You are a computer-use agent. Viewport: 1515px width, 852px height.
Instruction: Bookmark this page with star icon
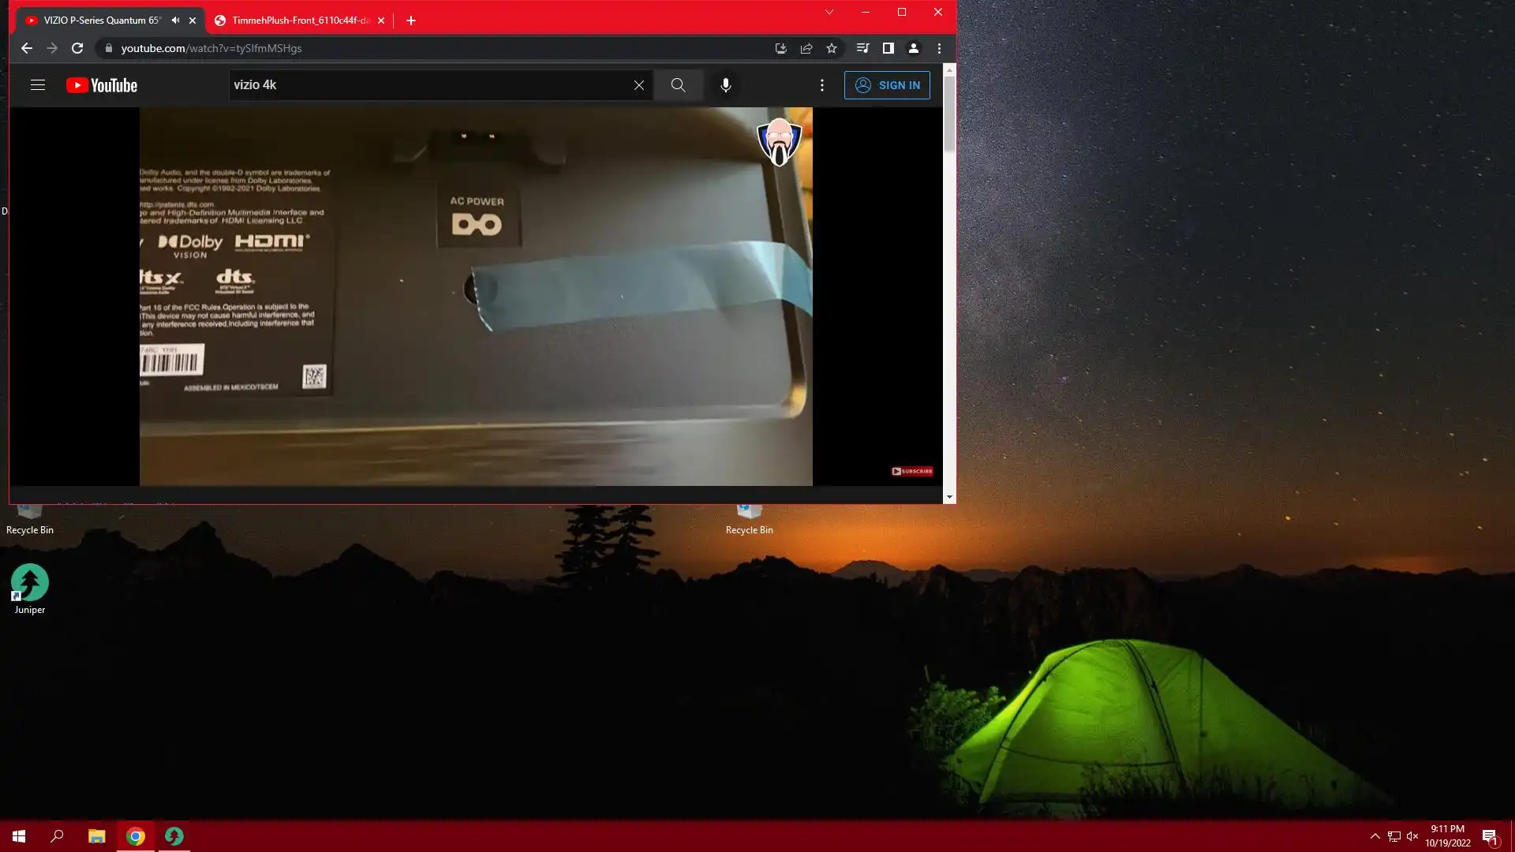pyautogui.click(x=832, y=48)
